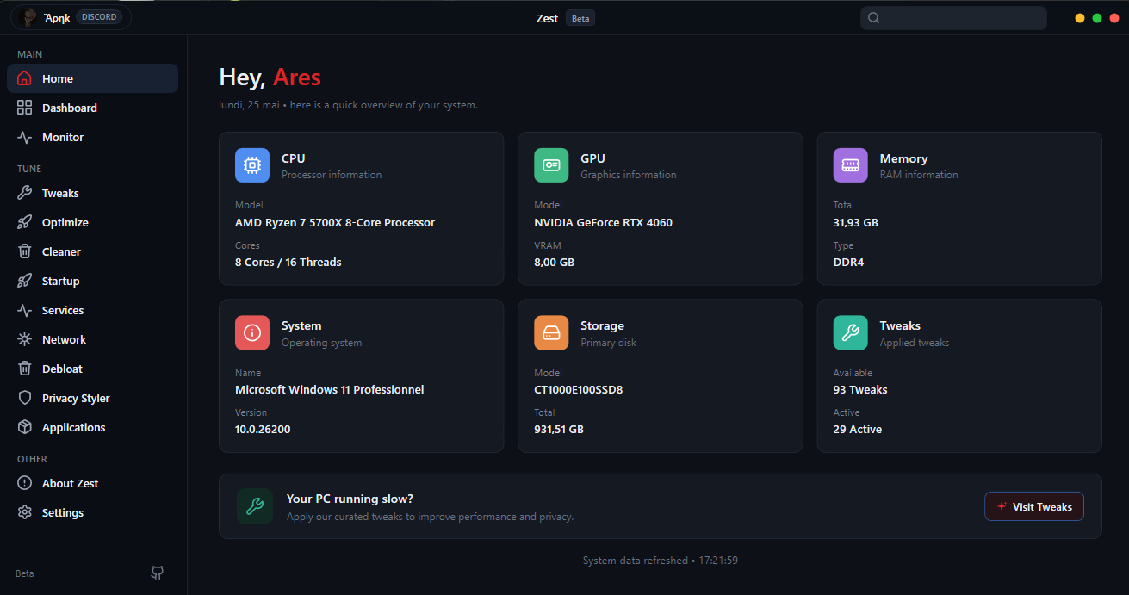
Task: Navigate to Cleaner
Action: [93, 251]
